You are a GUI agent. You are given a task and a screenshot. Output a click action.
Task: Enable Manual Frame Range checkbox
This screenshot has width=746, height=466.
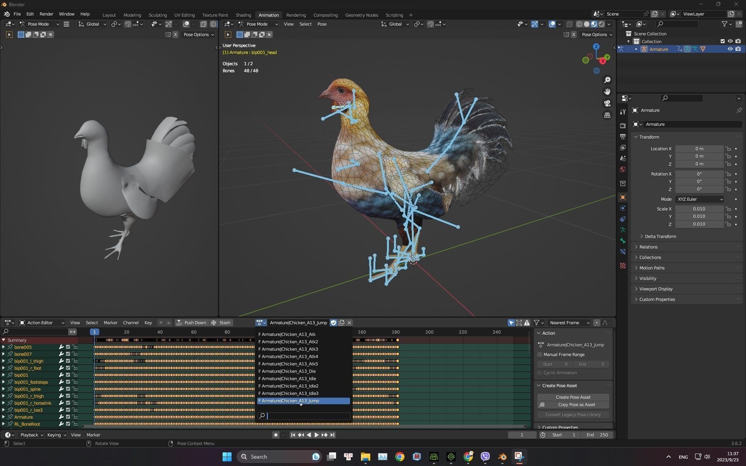coord(540,355)
